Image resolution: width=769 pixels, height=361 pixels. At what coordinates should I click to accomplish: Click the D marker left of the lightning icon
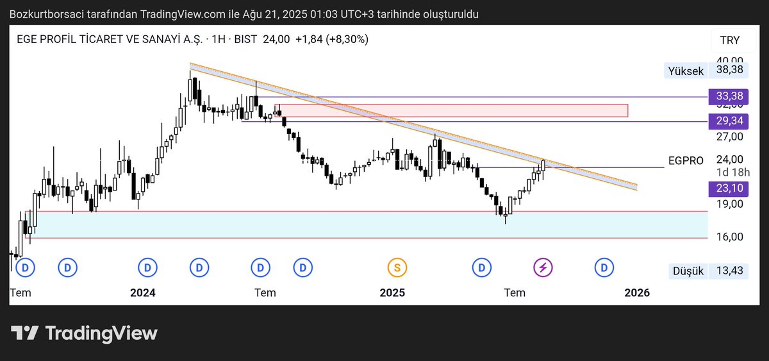(x=481, y=267)
